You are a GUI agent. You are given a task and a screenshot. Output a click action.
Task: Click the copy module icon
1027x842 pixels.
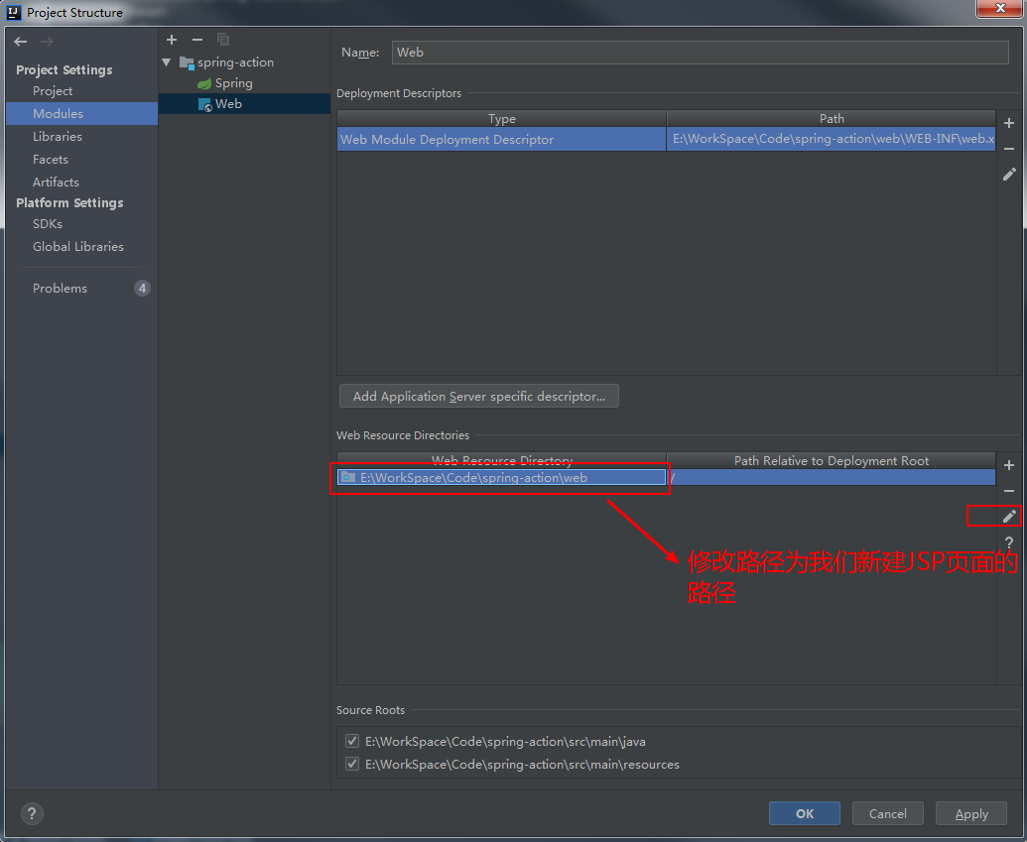pos(223,40)
